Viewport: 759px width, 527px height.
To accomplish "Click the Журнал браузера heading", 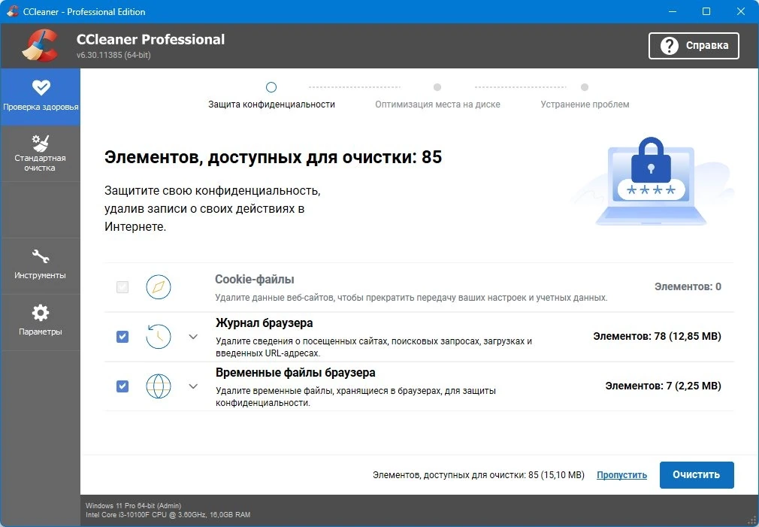I will coord(265,323).
